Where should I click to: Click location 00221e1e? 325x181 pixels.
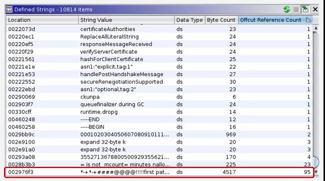22,66
